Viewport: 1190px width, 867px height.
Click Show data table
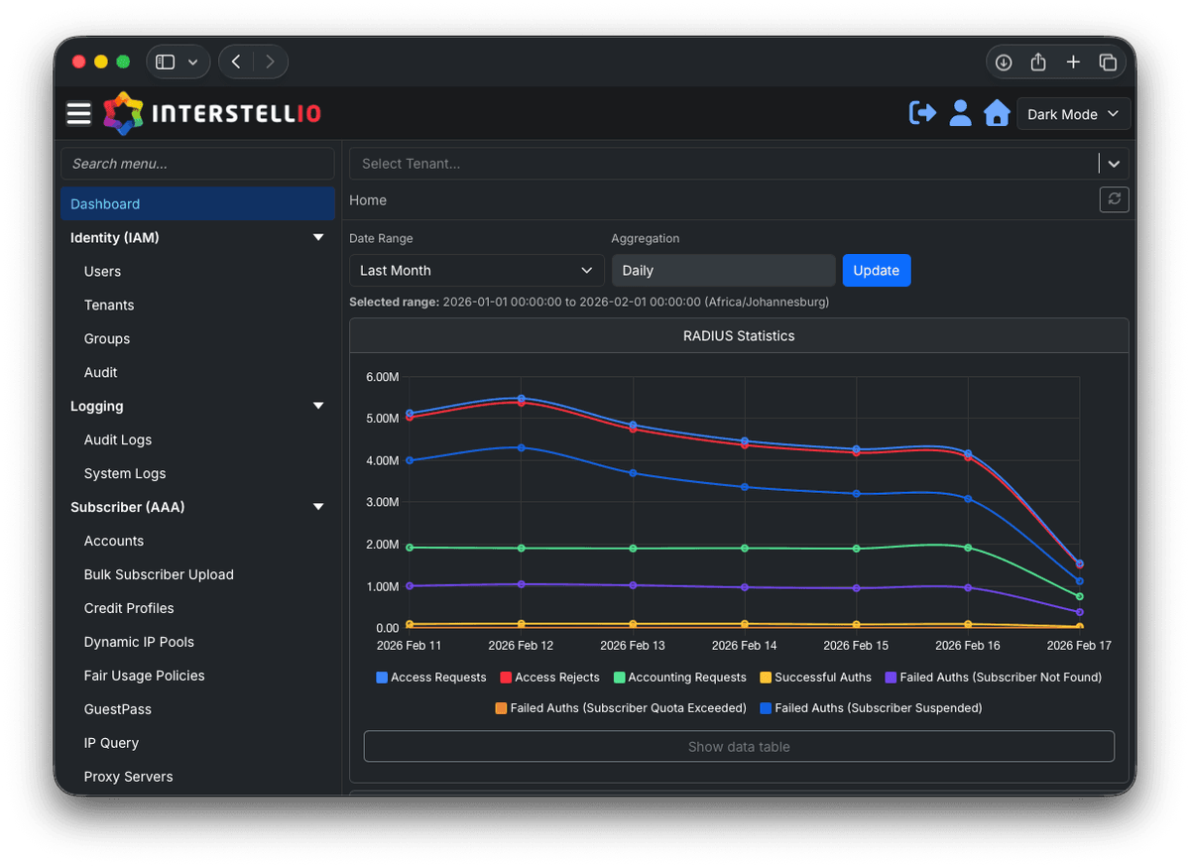[738, 746]
